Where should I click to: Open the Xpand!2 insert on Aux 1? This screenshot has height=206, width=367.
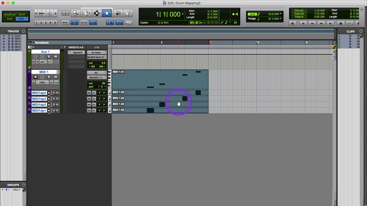click(x=77, y=53)
